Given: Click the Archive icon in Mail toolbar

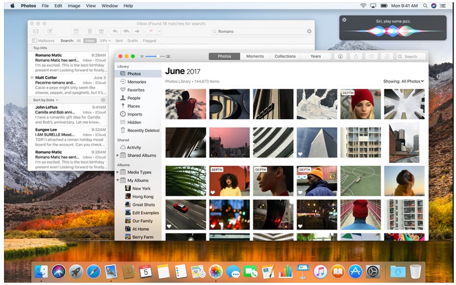Looking at the screenshot, I should coord(76,31).
